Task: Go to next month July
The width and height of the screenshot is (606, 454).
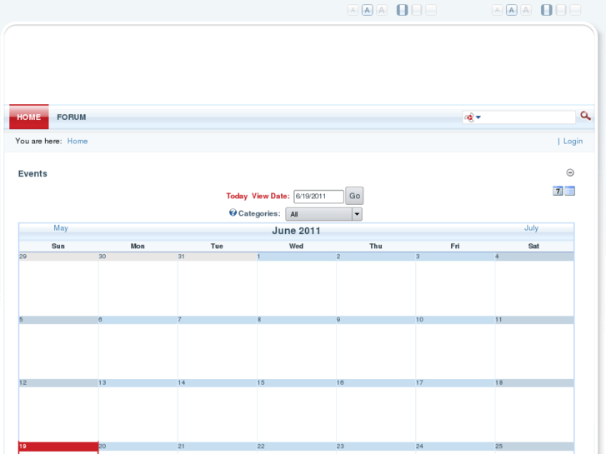Action: click(531, 228)
